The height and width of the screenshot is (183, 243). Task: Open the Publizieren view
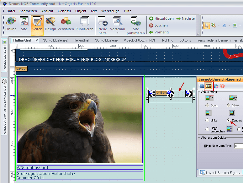click(84, 24)
